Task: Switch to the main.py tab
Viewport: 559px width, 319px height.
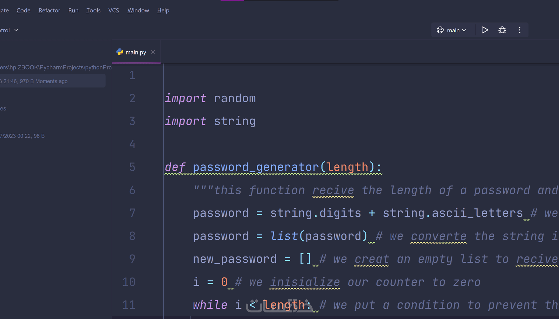Action: pyautogui.click(x=135, y=52)
